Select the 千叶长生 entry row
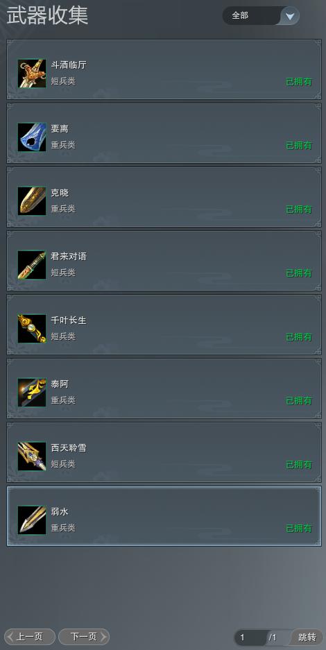Viewport: 326px width, 650px height. [x=164, y=325]
